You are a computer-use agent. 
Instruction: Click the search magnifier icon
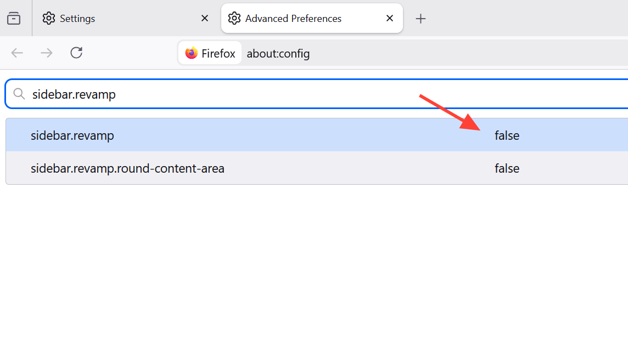click(19, 94)
